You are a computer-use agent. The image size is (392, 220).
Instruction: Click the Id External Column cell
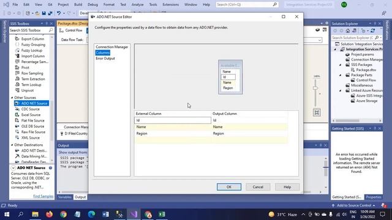(x=173, y=120)
